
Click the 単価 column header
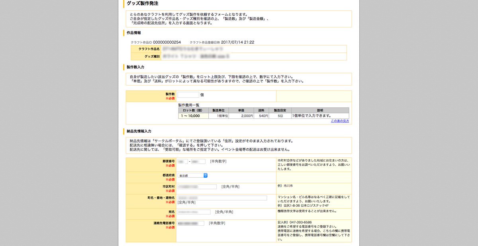[x=241, y=110]
